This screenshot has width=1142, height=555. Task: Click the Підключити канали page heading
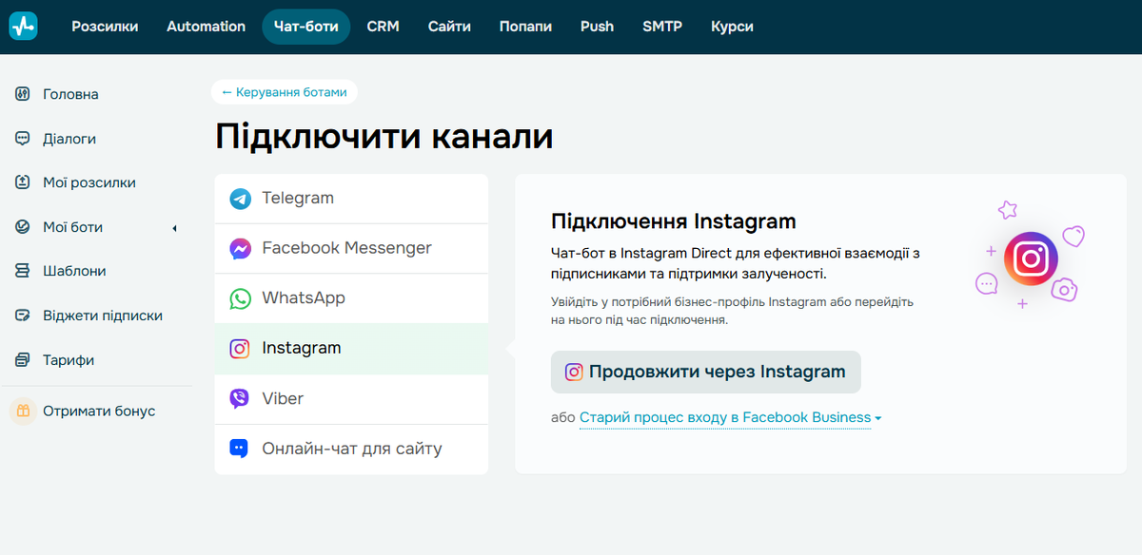pyautogui.click(x=384, y=137)
